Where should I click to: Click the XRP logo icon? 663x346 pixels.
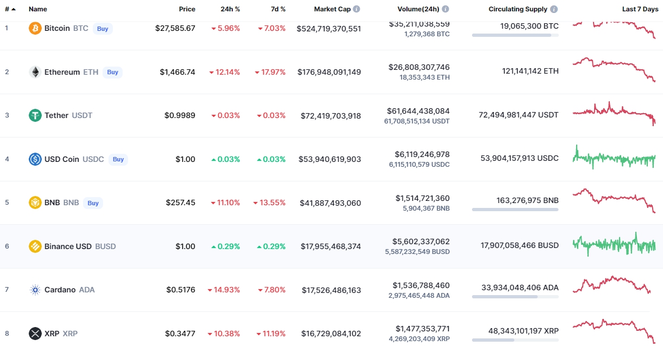[35, 334]
